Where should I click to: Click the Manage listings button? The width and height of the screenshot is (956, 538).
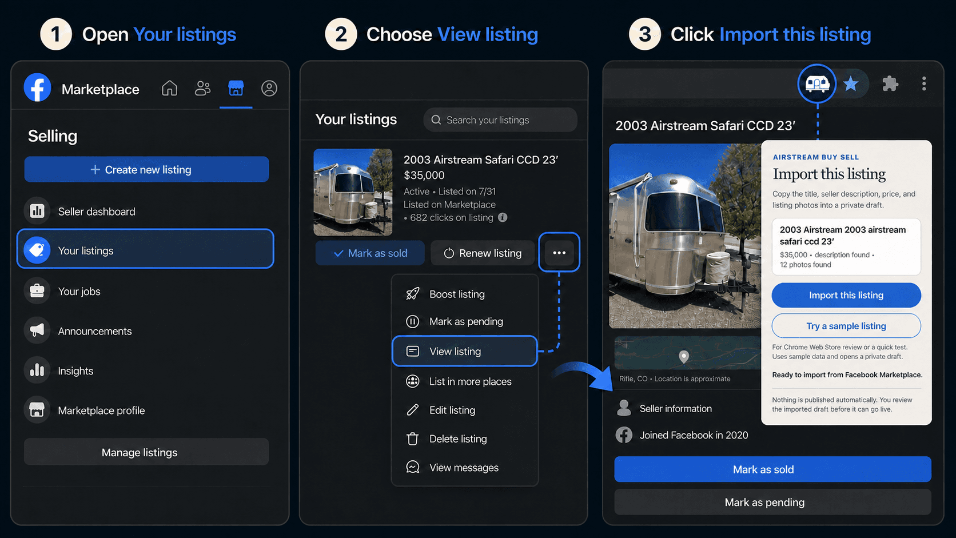(x=146, y=452)
